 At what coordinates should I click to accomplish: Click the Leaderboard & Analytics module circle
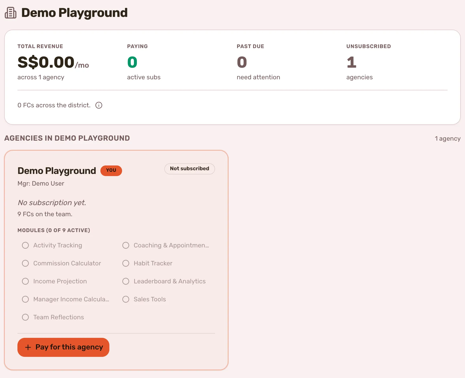[126, 281]
